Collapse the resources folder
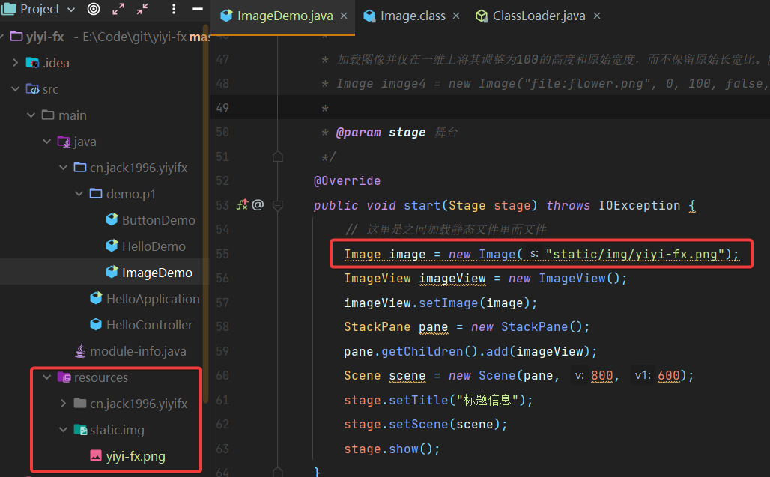770x477 pixels. point(46,377)
